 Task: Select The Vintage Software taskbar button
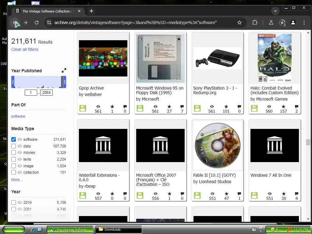click(x=70, y=230)
